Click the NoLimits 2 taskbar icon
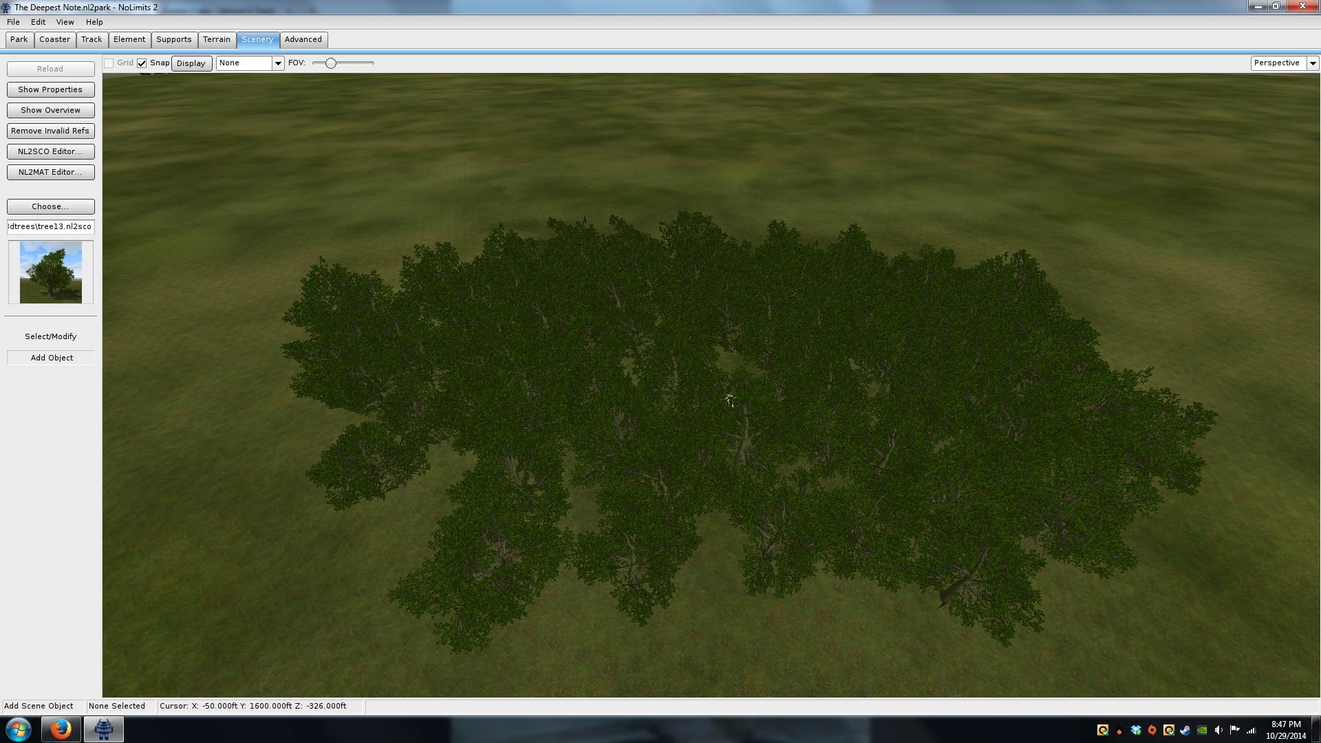Screen dimensions: 1321x743 pos(104,729)
